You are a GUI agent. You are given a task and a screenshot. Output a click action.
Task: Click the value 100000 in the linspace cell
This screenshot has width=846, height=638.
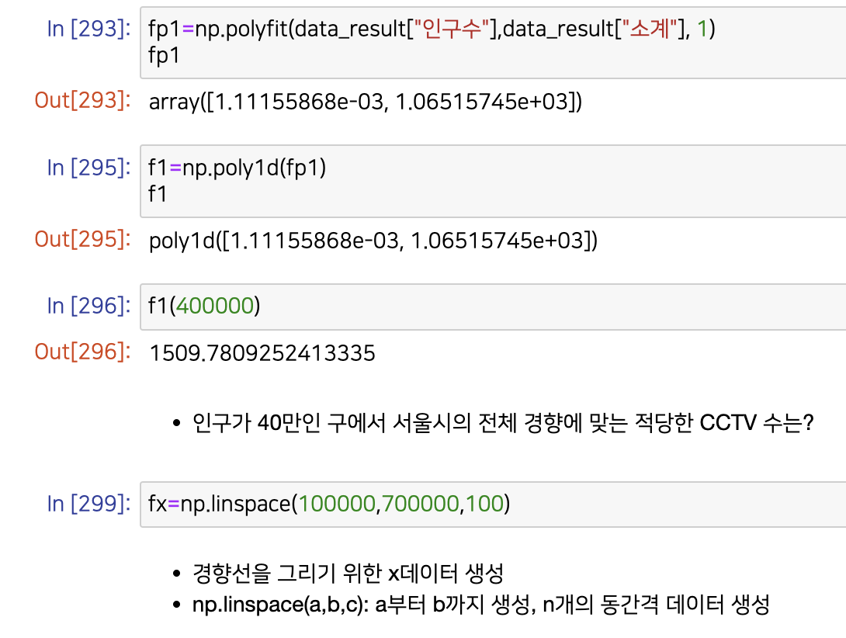pyautogui.click(x=337, y=504)
